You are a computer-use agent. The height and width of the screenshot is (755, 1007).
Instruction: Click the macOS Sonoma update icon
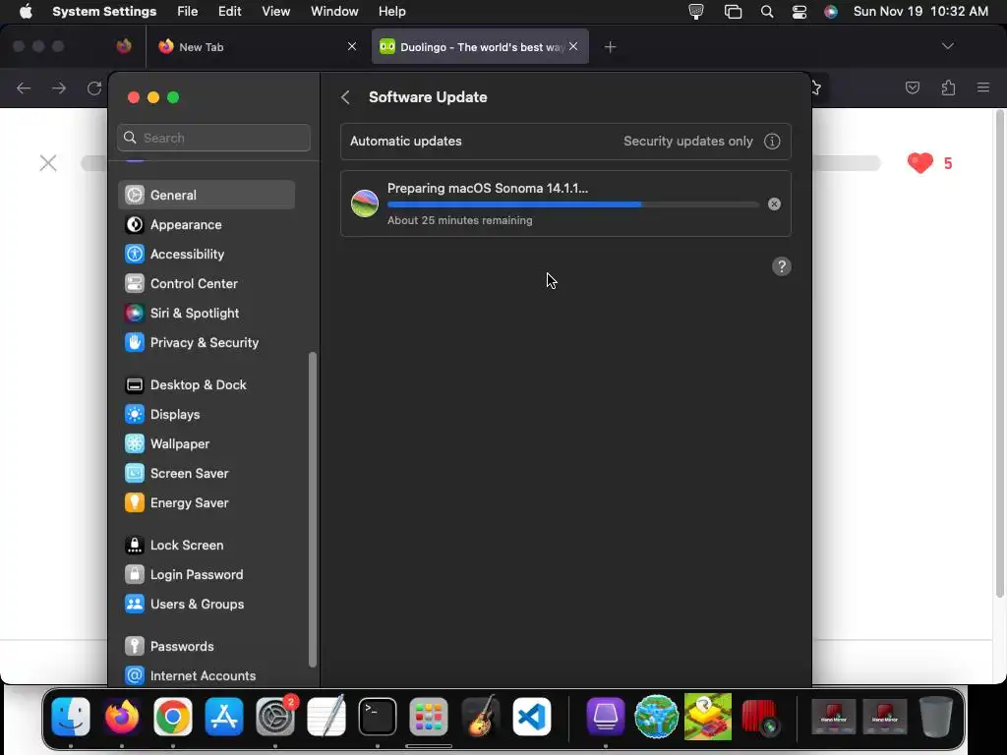[365, 203]
